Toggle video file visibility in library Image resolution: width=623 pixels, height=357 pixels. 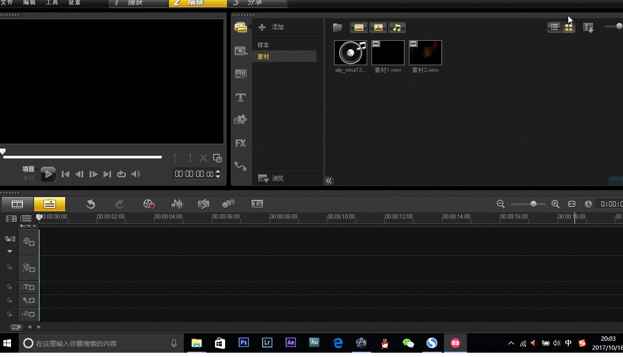359,28
